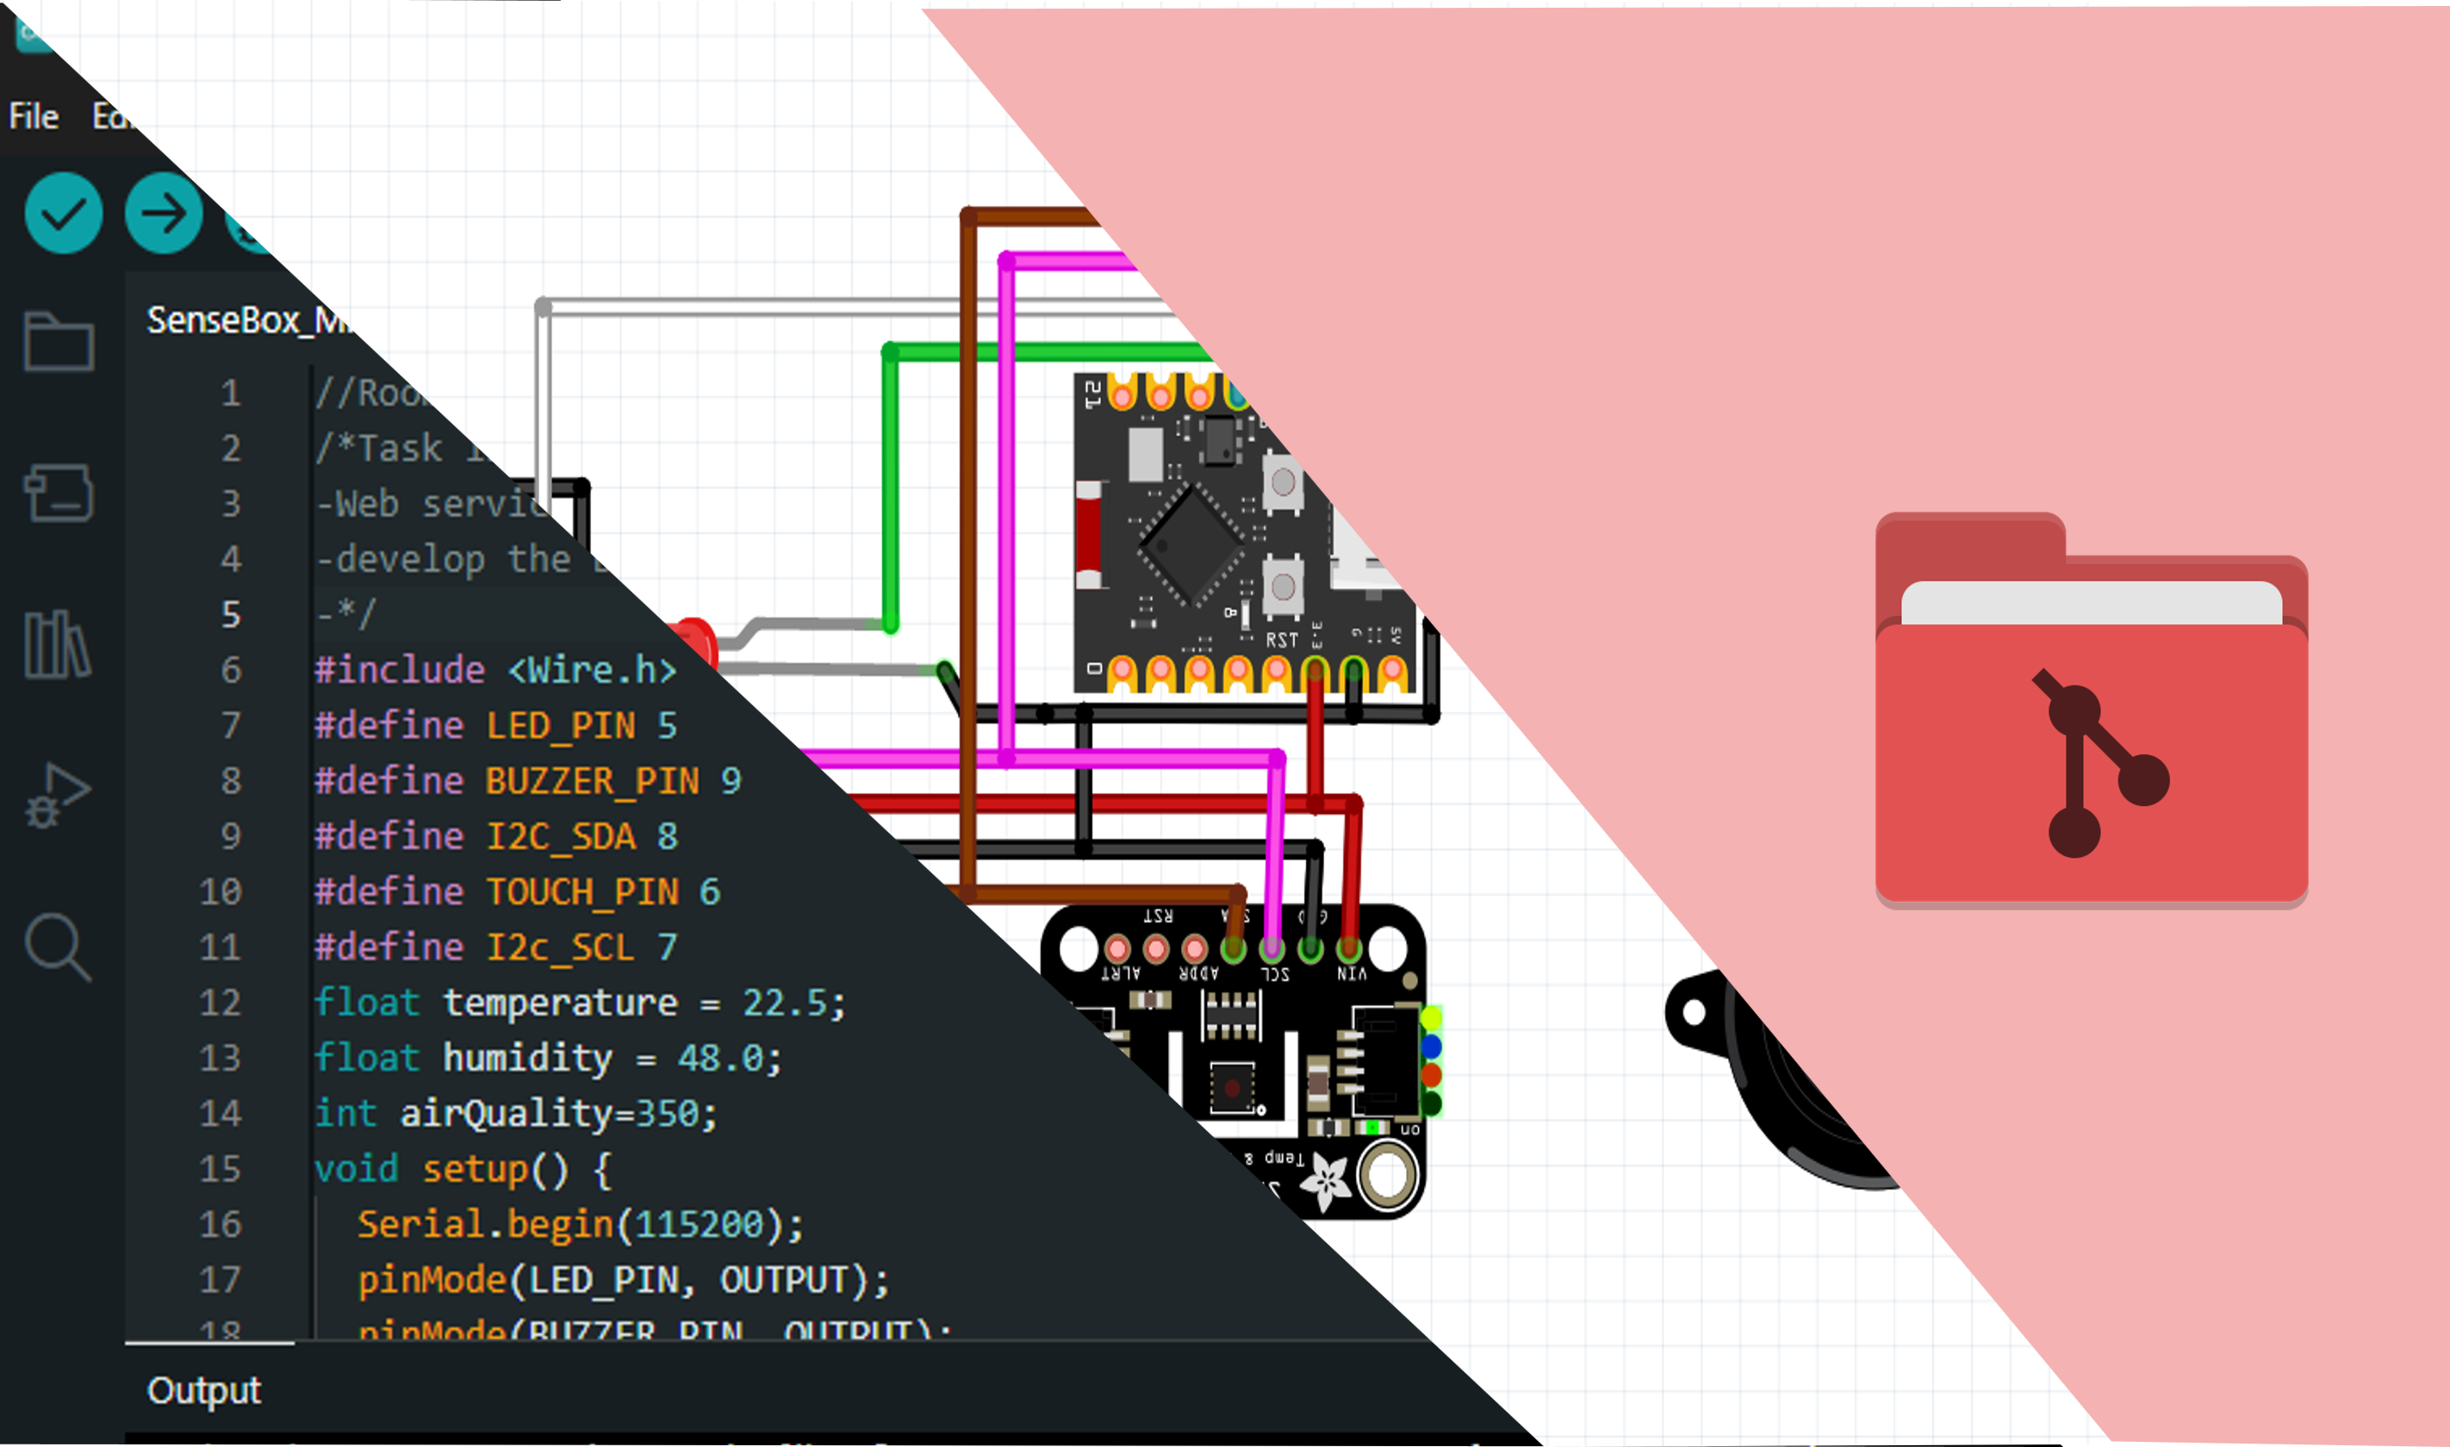
Task: Open the Debug sidebar icon
Action: point(58,796)
